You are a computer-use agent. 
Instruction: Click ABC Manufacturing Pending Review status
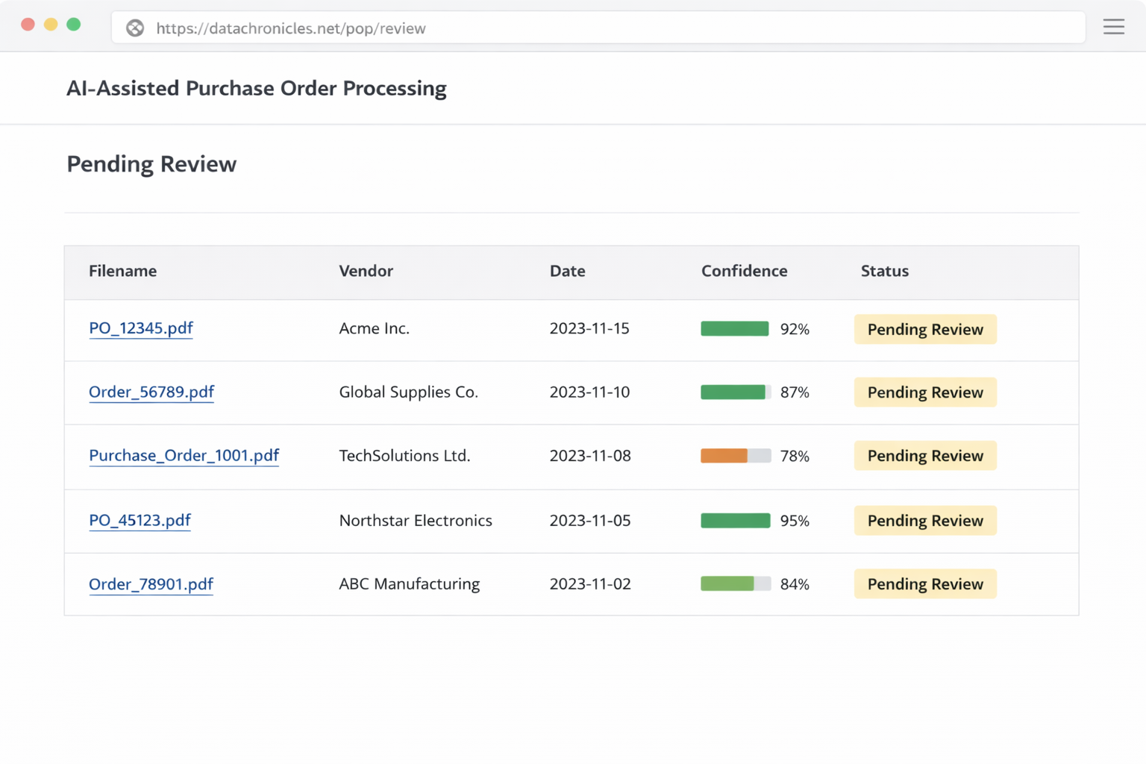click(924, 584)
